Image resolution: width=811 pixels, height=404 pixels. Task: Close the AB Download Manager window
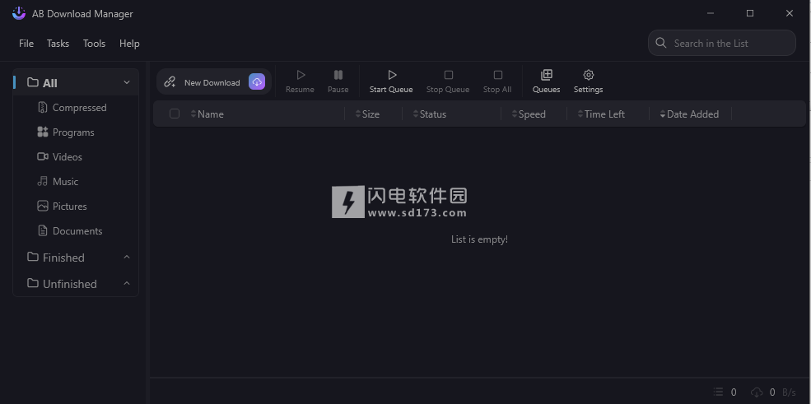[x=790, y=13]
